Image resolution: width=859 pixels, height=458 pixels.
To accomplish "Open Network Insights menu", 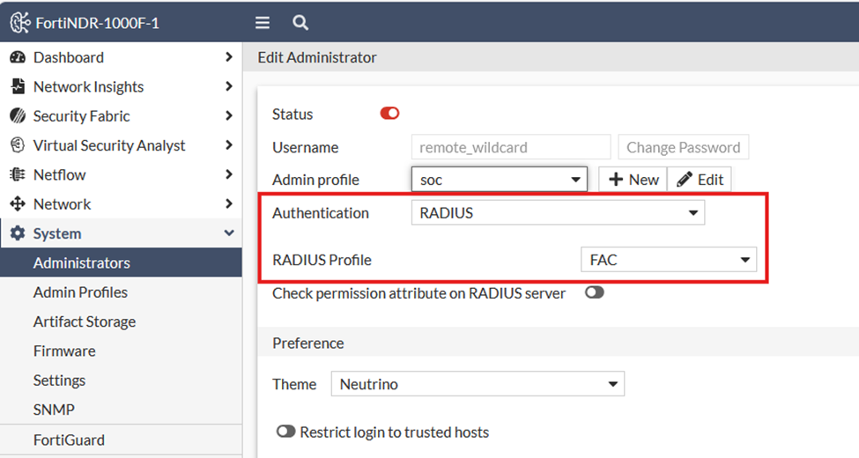I will [121, 86].
